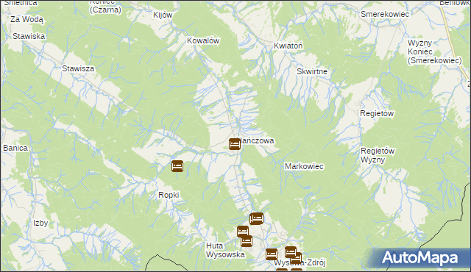Screen dimensions: 471x272
Task: Open the AutoMapa logo
Action: [419, 258]
